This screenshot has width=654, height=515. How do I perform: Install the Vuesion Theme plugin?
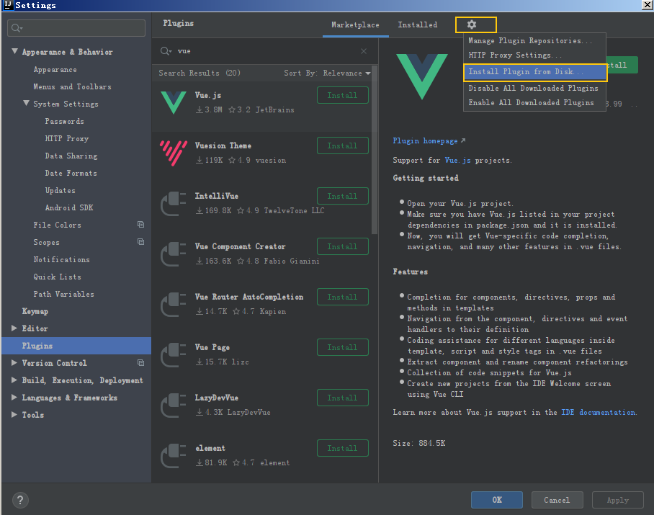(342, 145)
